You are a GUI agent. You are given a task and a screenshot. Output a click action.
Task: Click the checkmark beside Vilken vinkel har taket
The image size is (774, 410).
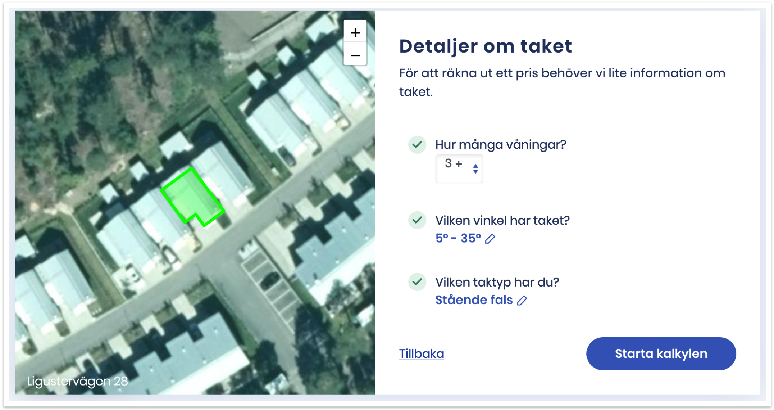(417, 220)
